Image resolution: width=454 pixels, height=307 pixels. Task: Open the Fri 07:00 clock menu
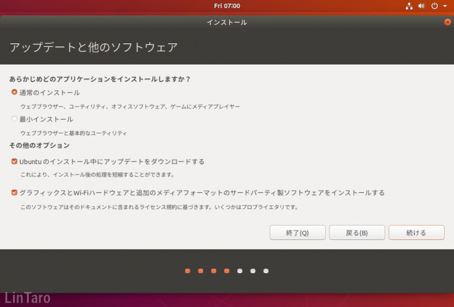pos(227,6)
